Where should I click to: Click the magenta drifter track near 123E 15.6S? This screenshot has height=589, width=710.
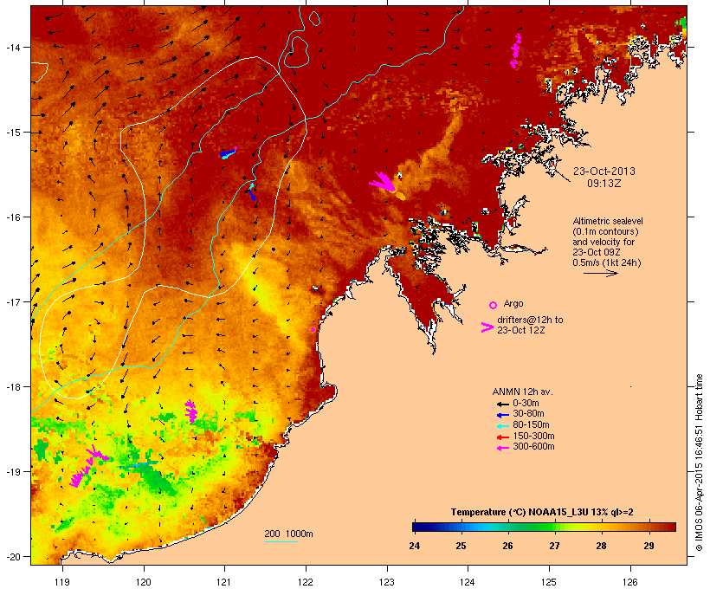383,182
